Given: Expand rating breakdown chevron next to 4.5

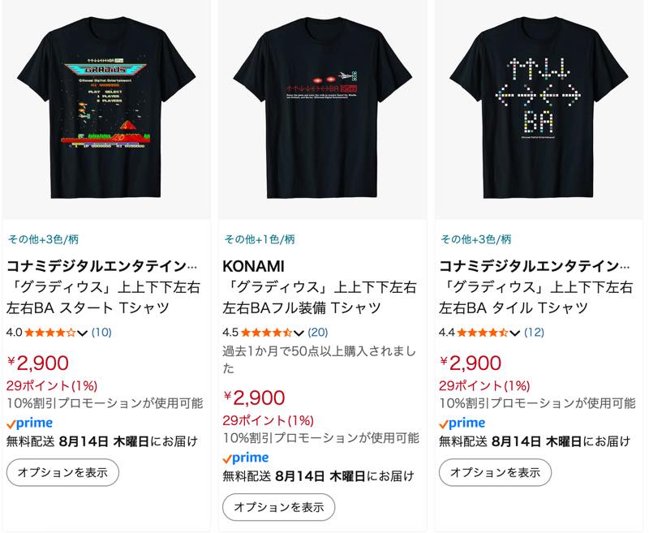Looking at the screenshot, I should [x=299, y=333].
